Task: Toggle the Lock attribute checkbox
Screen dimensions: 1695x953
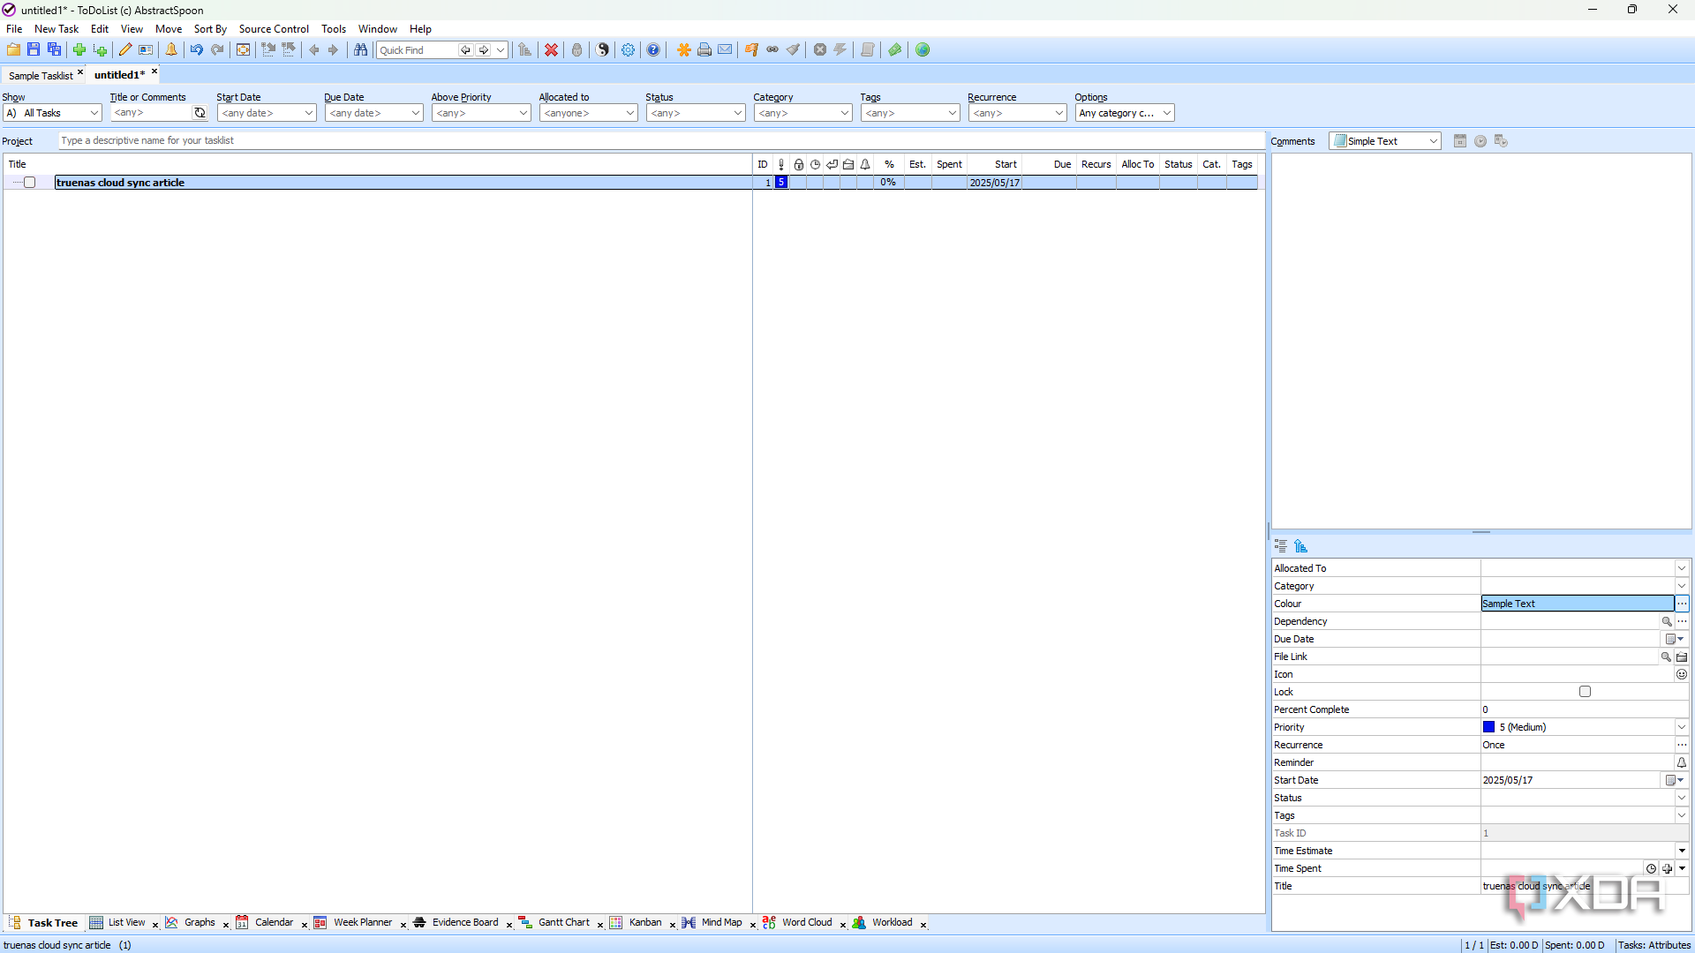Action: (x=1585, y=692)
